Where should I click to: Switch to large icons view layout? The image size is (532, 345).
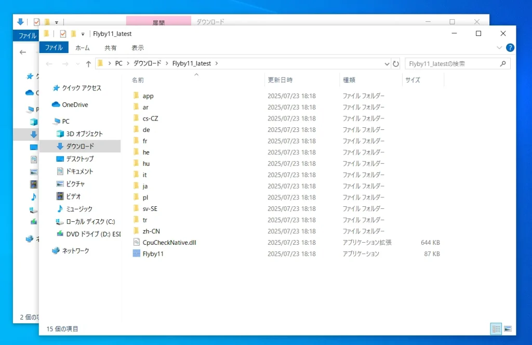pyautogui.click(x=508, y=329)
